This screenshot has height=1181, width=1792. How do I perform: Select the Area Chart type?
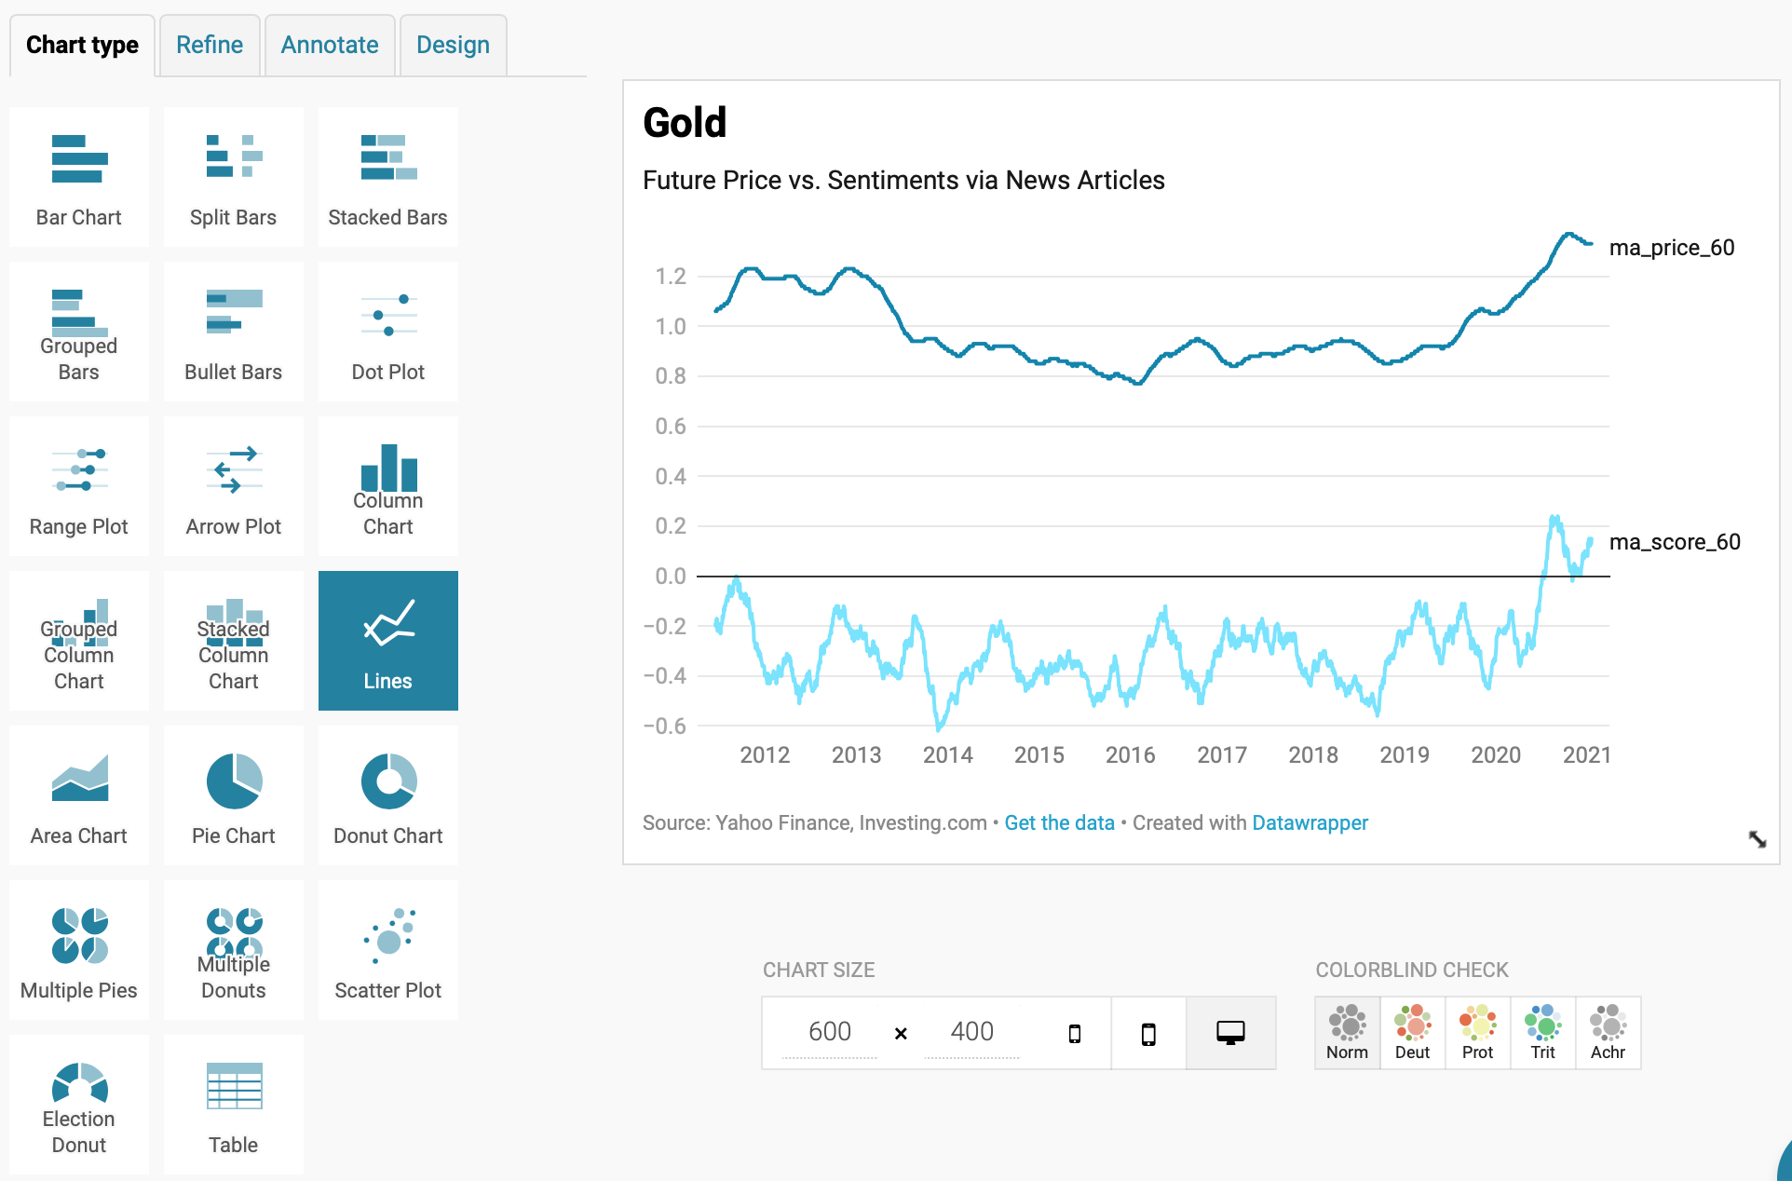click(79, 795)
